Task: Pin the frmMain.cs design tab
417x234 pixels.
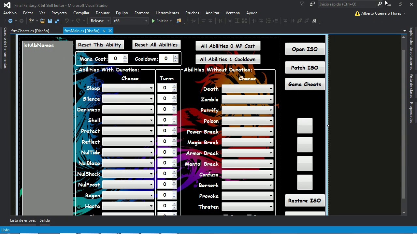Action: coord(104,31)
